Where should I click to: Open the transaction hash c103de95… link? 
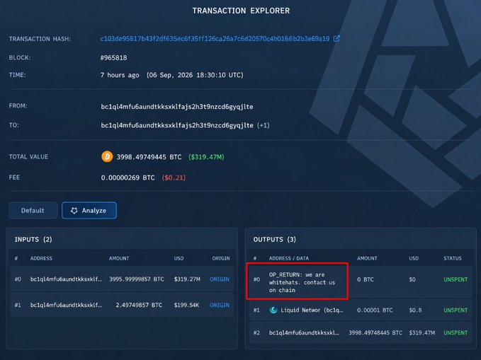[x=215, y=39]
